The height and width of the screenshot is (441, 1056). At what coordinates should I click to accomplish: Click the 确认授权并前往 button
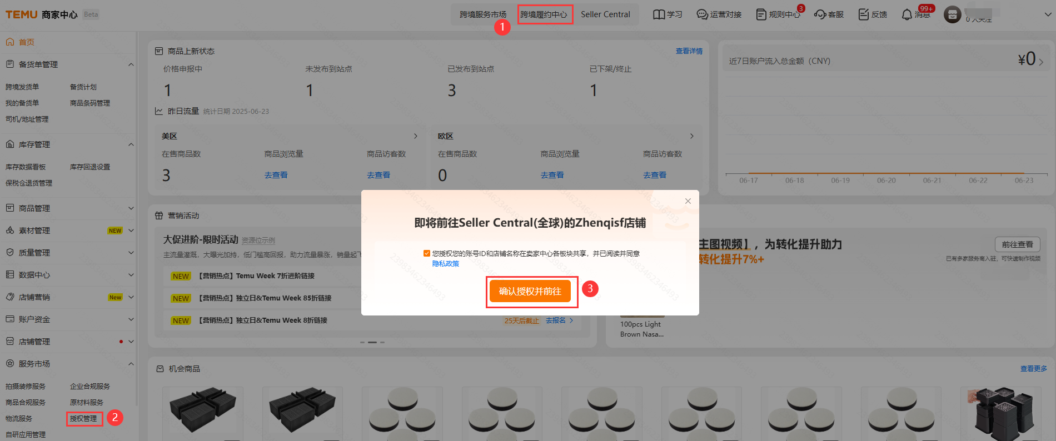530,292
